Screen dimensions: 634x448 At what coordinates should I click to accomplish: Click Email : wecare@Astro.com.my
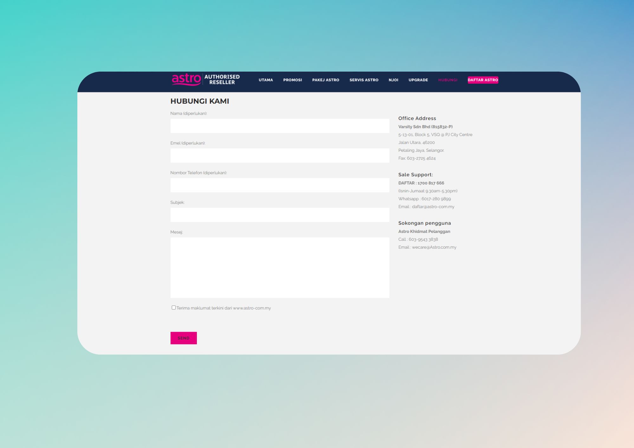427,247
